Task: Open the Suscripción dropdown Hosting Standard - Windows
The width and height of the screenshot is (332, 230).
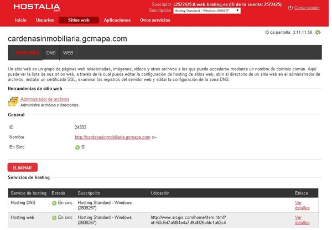Action: click(207, 11)
